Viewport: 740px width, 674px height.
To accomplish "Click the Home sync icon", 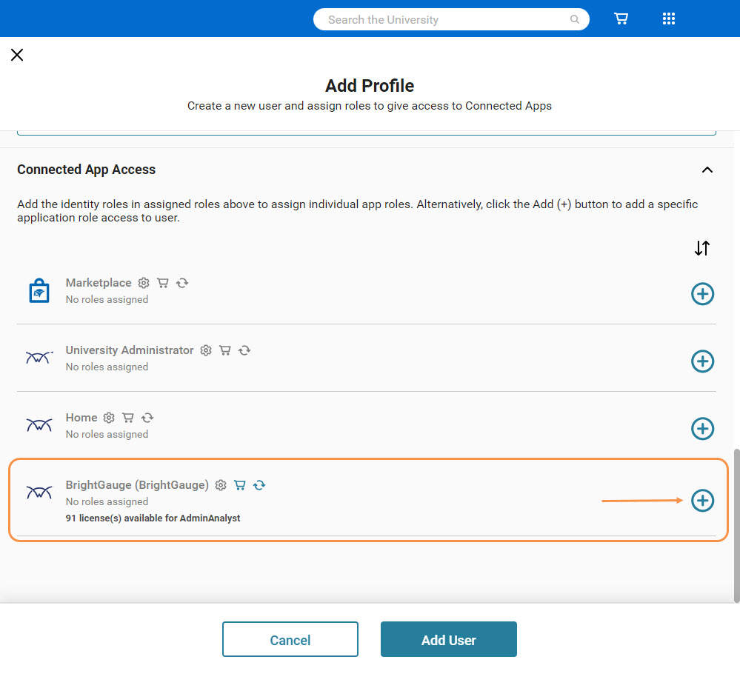I will (147, 418).
